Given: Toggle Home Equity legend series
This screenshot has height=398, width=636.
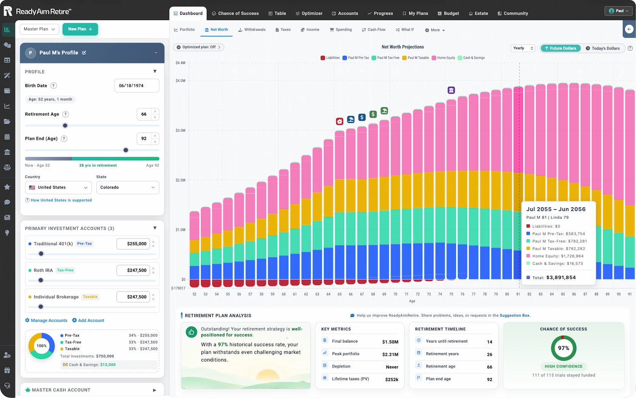Looking at the screenshot, I should pyautogui.click(x=444, y=58).
